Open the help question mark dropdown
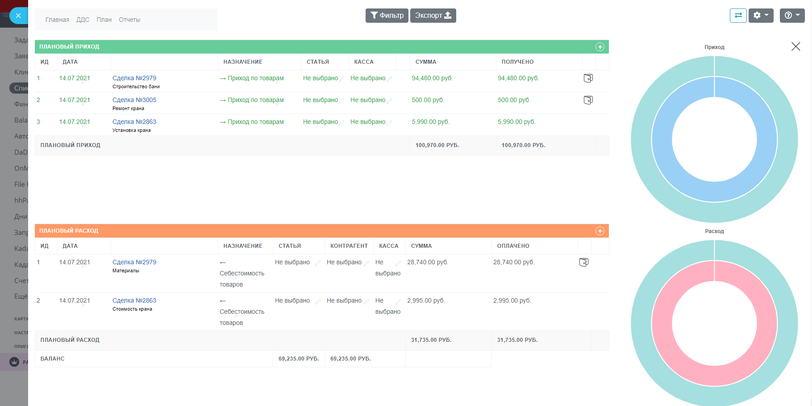 click(x=791, y=16)
